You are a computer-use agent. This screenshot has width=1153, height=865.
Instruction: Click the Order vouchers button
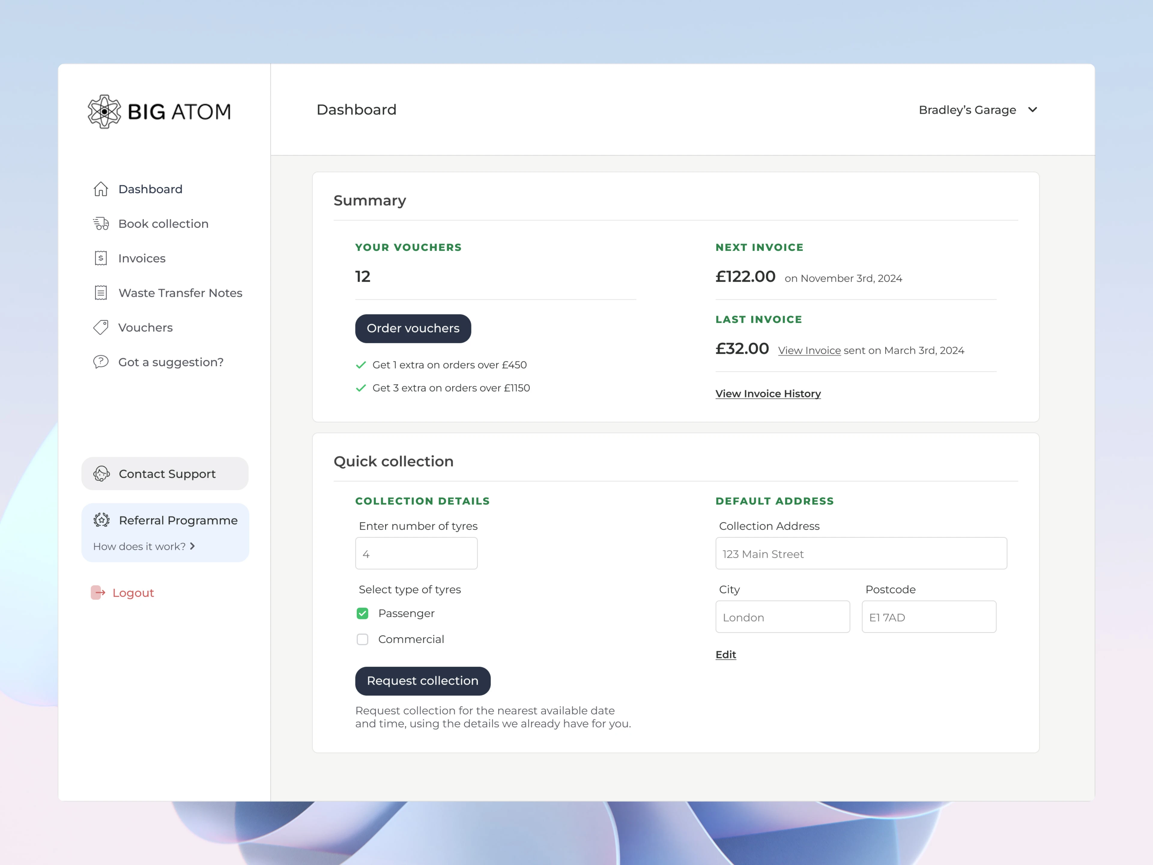tap(413, 329)
